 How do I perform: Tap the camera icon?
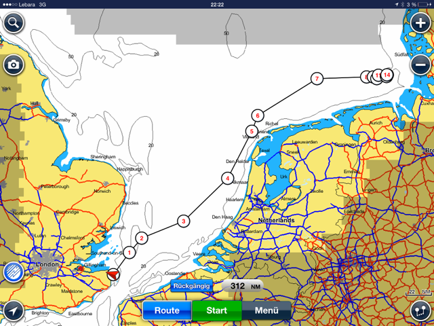pyautogui.click(x=14, y=65)
